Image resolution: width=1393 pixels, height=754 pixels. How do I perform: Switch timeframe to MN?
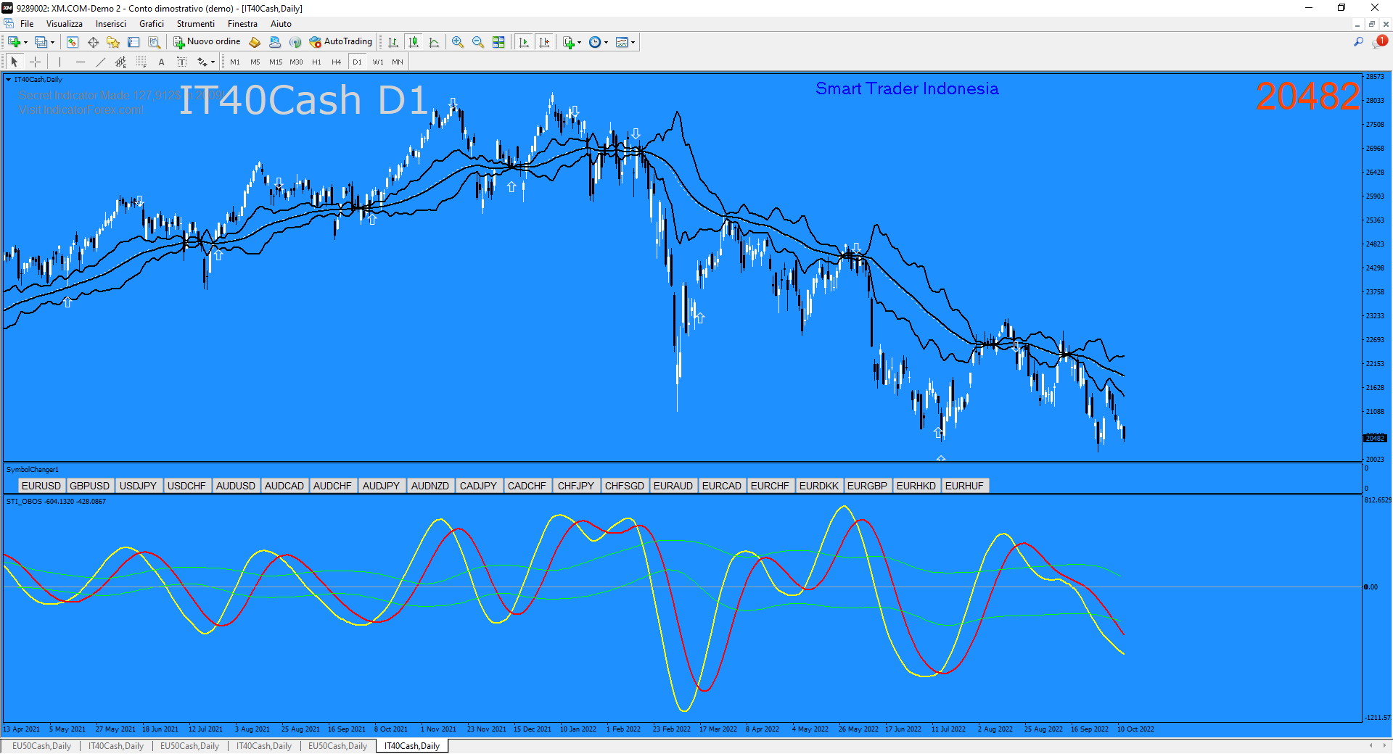click(398, 62)
